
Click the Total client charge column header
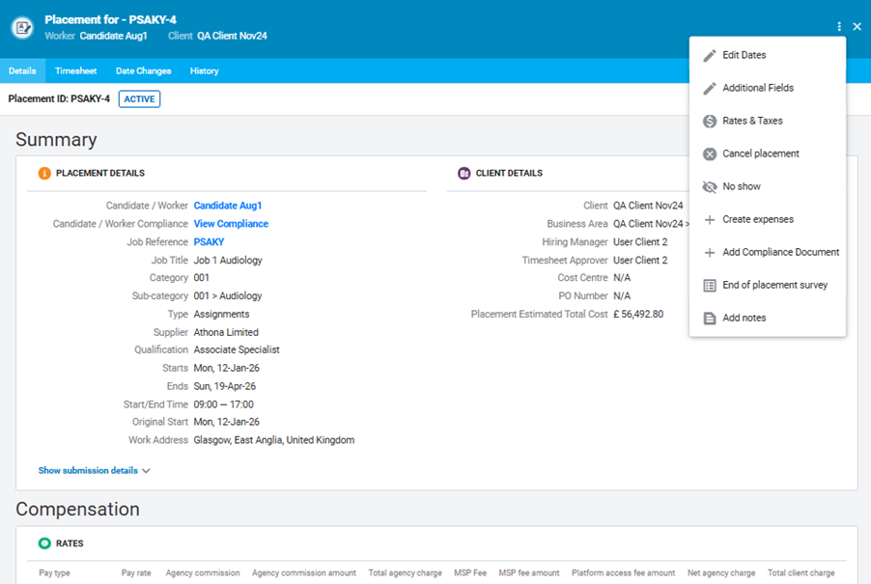801,572
